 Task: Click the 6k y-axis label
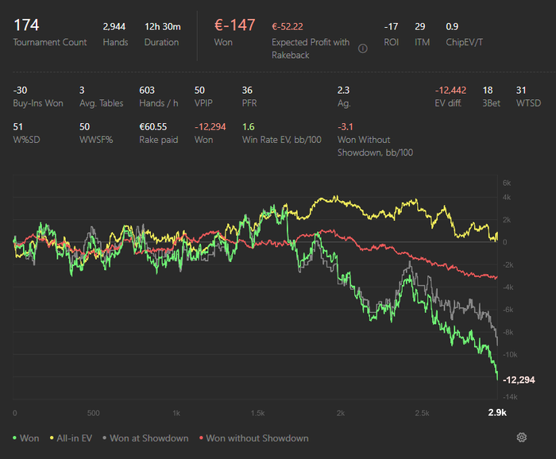(507, 183)
